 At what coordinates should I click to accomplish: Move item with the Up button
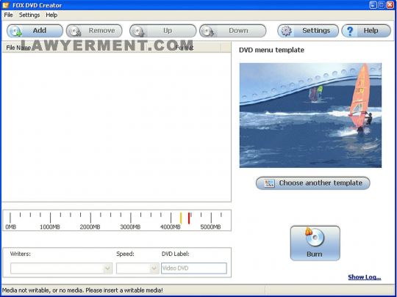click(162, 31)
